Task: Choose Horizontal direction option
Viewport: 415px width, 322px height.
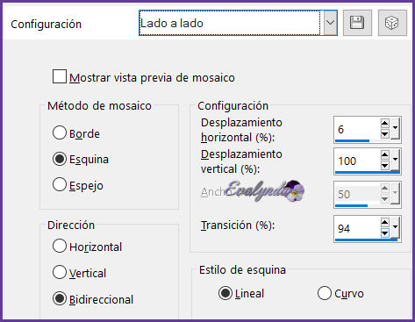Action: (x=60, y=246)
